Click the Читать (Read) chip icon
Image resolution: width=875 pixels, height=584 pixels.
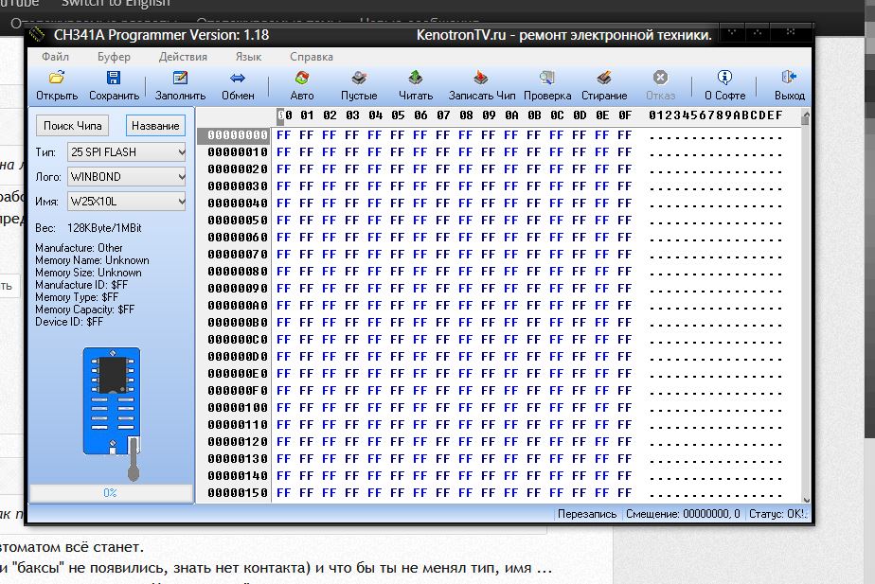click(415, 79)
